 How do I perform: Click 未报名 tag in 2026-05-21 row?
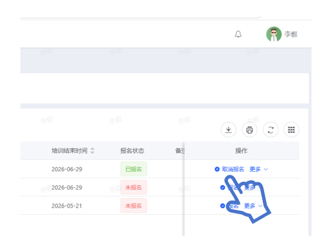(134, 206)
